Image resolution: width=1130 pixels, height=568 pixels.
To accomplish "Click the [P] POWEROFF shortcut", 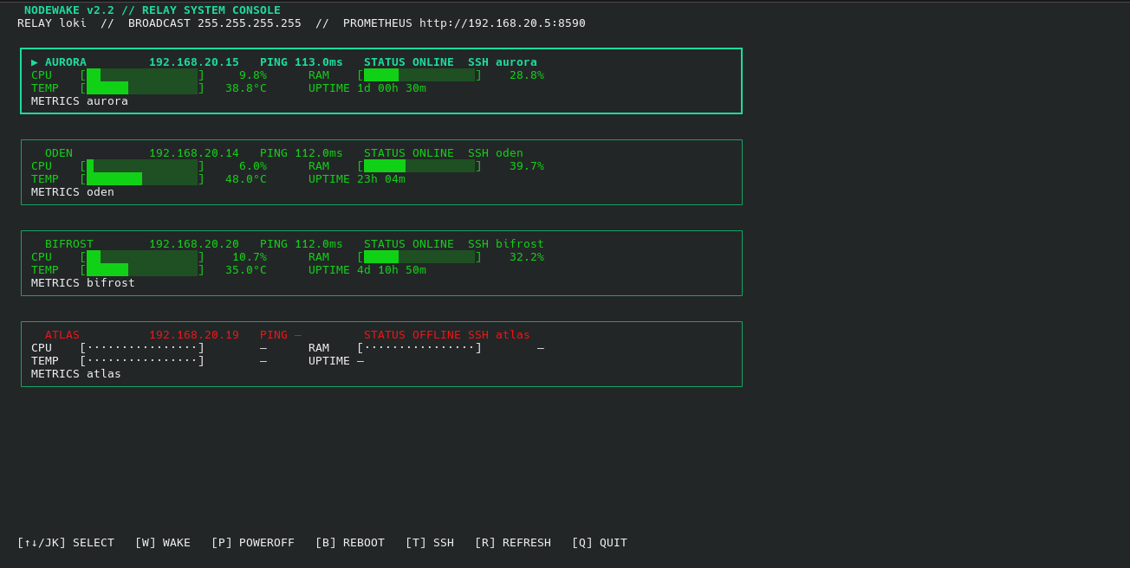I will [x=253, y=543].
